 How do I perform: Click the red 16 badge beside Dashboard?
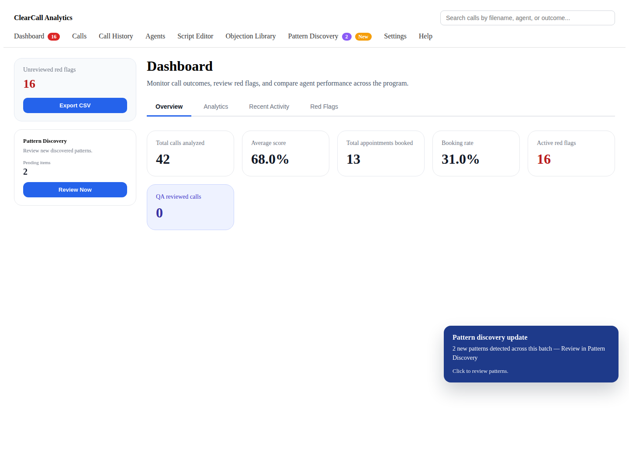click(x=54, y=37)
